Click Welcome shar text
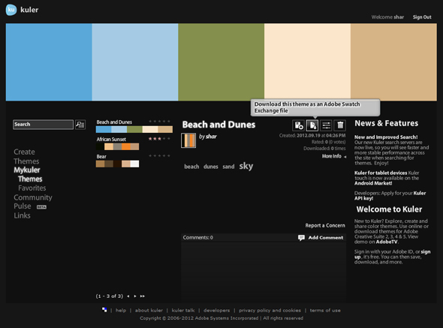The height and width of the screenshot is (328, 443). click(387, 17)
